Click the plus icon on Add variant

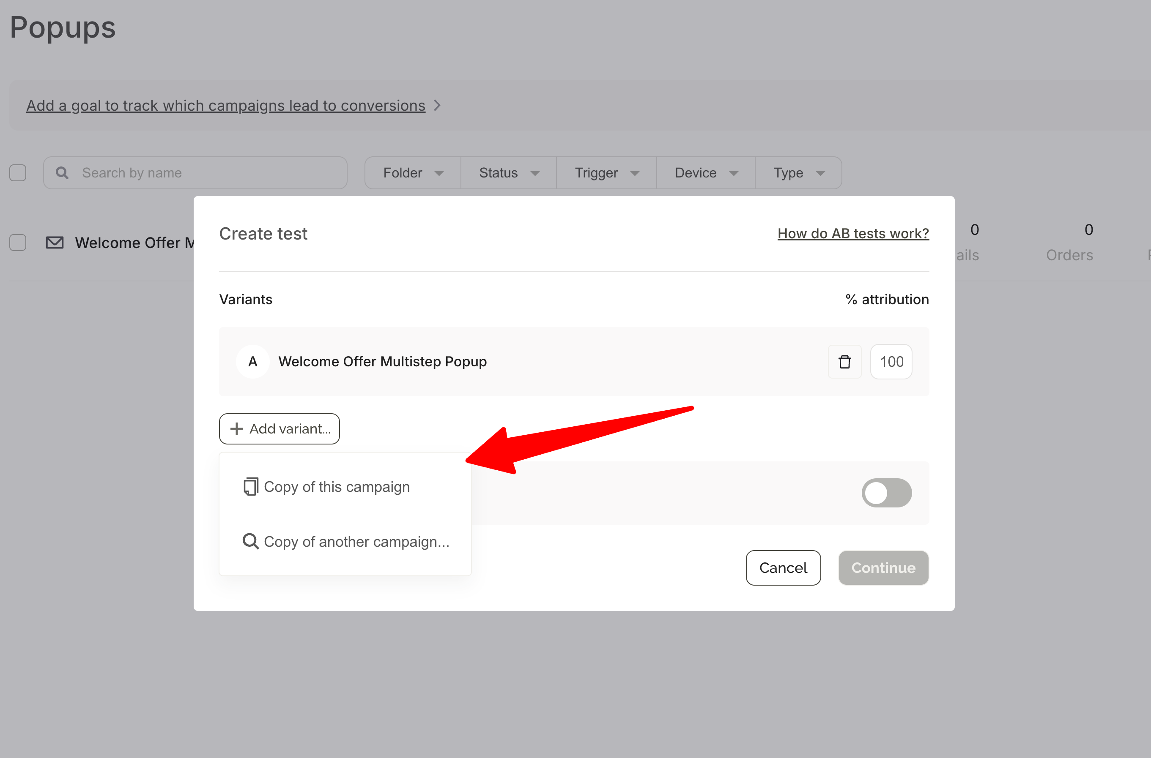coord(237,429)
